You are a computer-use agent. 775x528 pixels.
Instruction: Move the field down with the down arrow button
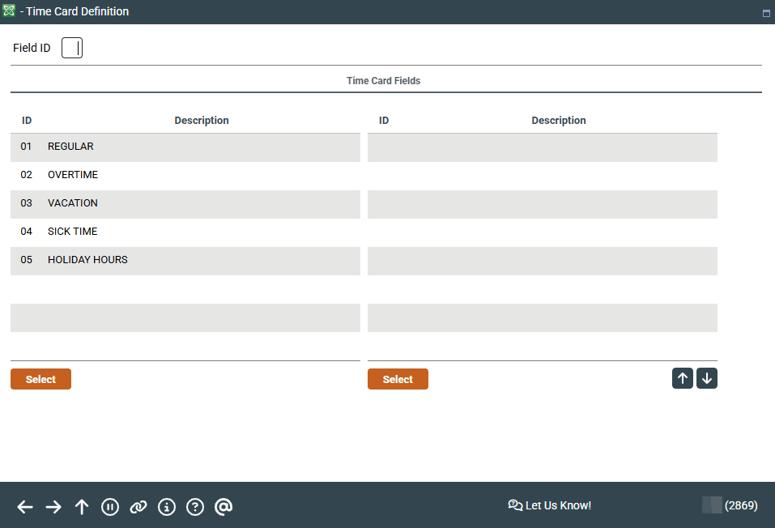point(707,378)
